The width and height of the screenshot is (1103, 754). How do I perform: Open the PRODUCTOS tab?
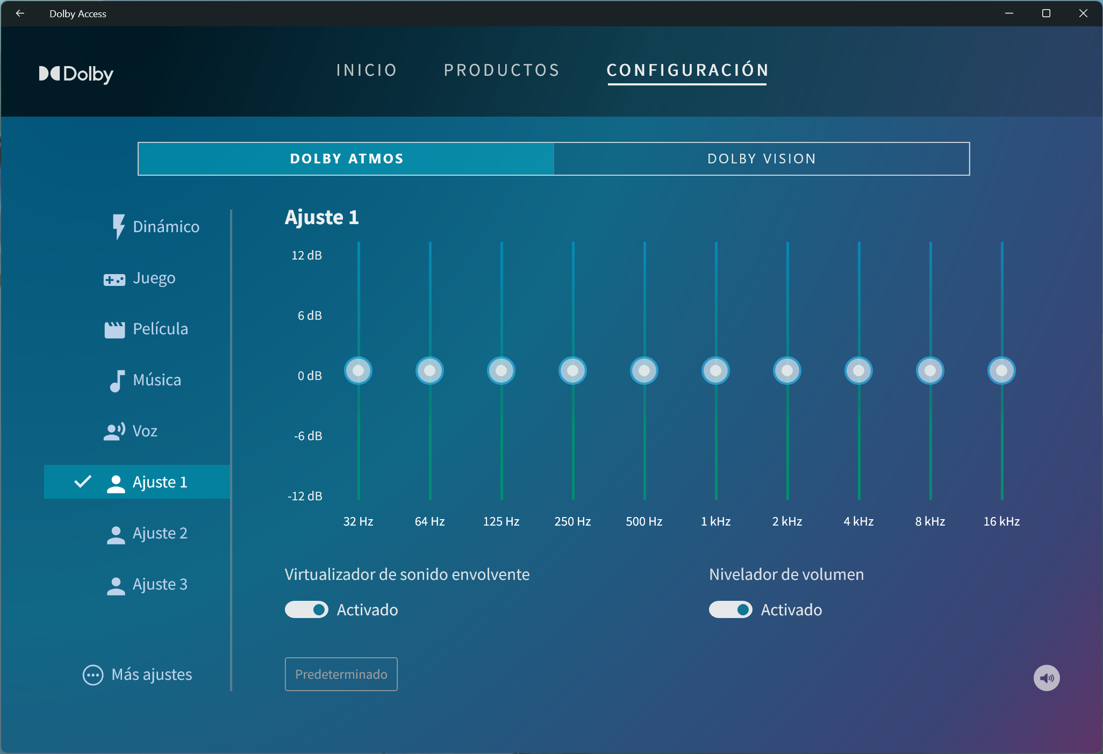coord(502,70)
